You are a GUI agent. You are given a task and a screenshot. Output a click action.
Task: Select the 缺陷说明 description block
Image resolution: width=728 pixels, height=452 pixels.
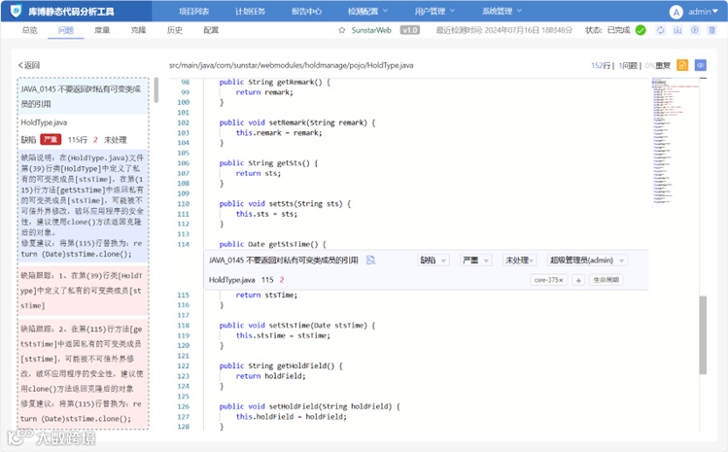tap(84, 206)
